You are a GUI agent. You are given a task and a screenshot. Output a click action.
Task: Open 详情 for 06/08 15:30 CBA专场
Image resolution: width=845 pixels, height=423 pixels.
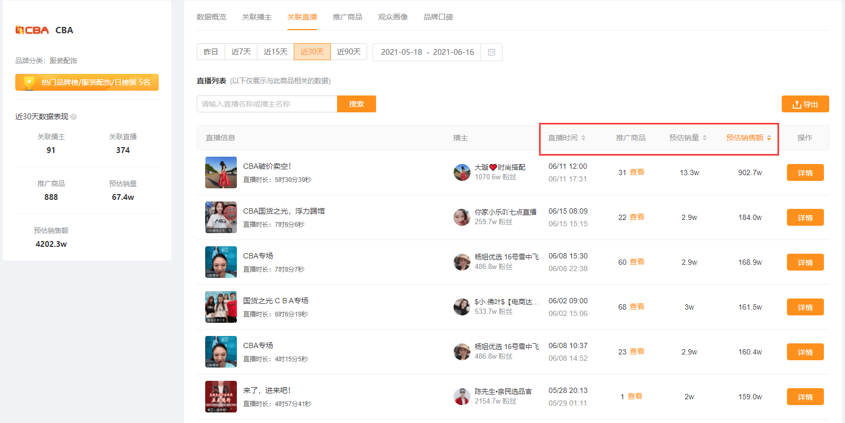pyautogui.click(x=805, y=262)
